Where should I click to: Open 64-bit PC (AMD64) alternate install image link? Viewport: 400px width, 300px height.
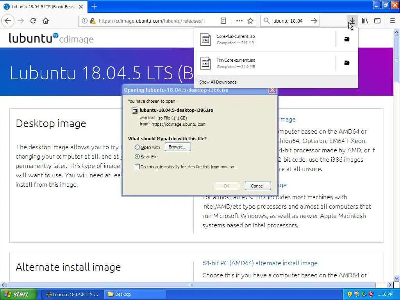point(260,263)
